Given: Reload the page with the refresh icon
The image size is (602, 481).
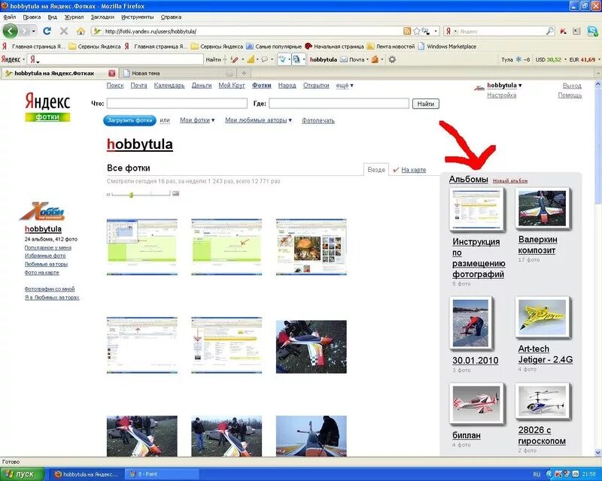Looking at the screenshot, I should click(47, 31).
